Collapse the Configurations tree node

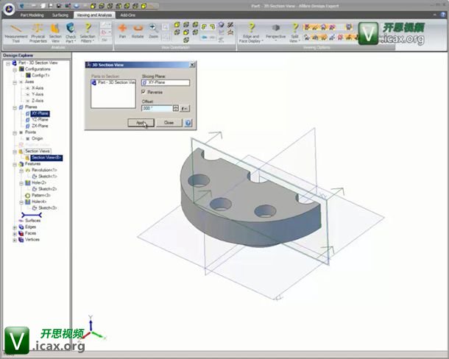click(15, 70)
